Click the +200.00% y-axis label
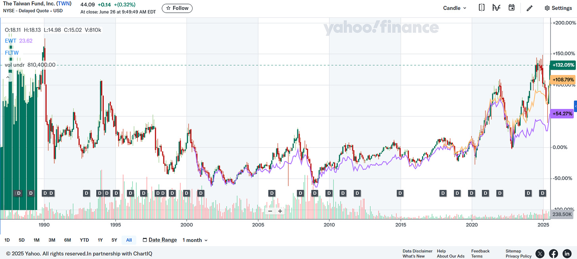Screen dimensions: 577x259 point(565,23)
